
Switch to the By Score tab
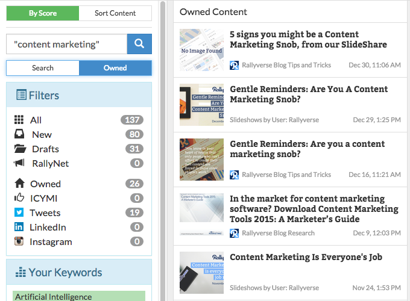click(x=43, y=13)
